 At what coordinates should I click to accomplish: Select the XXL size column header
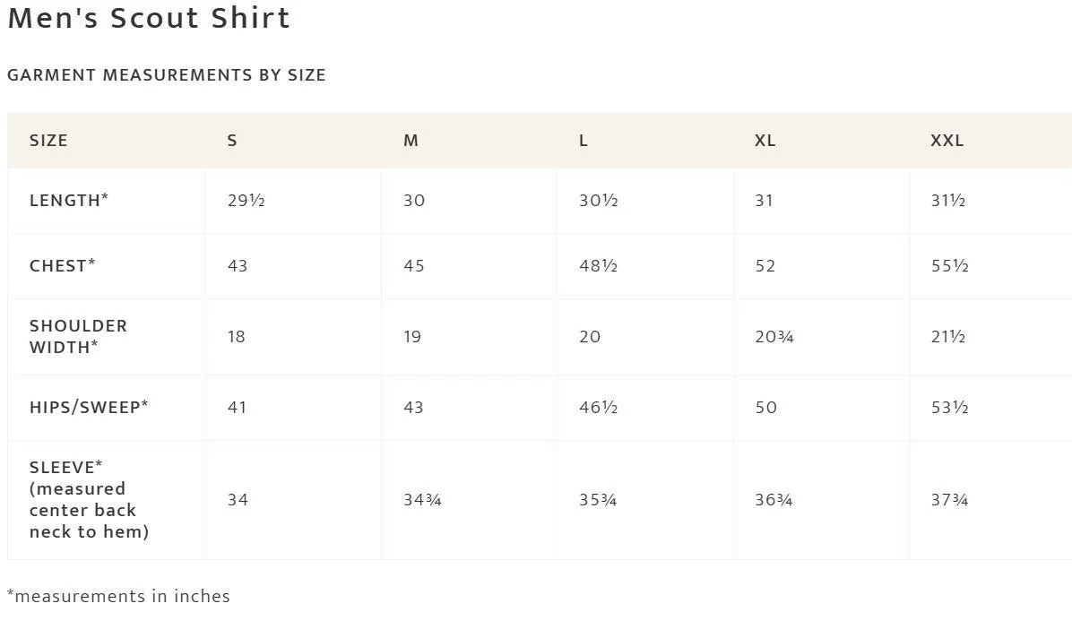[947, 140]
